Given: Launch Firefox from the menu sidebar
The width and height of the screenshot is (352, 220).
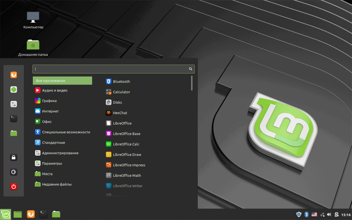Looking at the screenshot, I should (13, 75).
